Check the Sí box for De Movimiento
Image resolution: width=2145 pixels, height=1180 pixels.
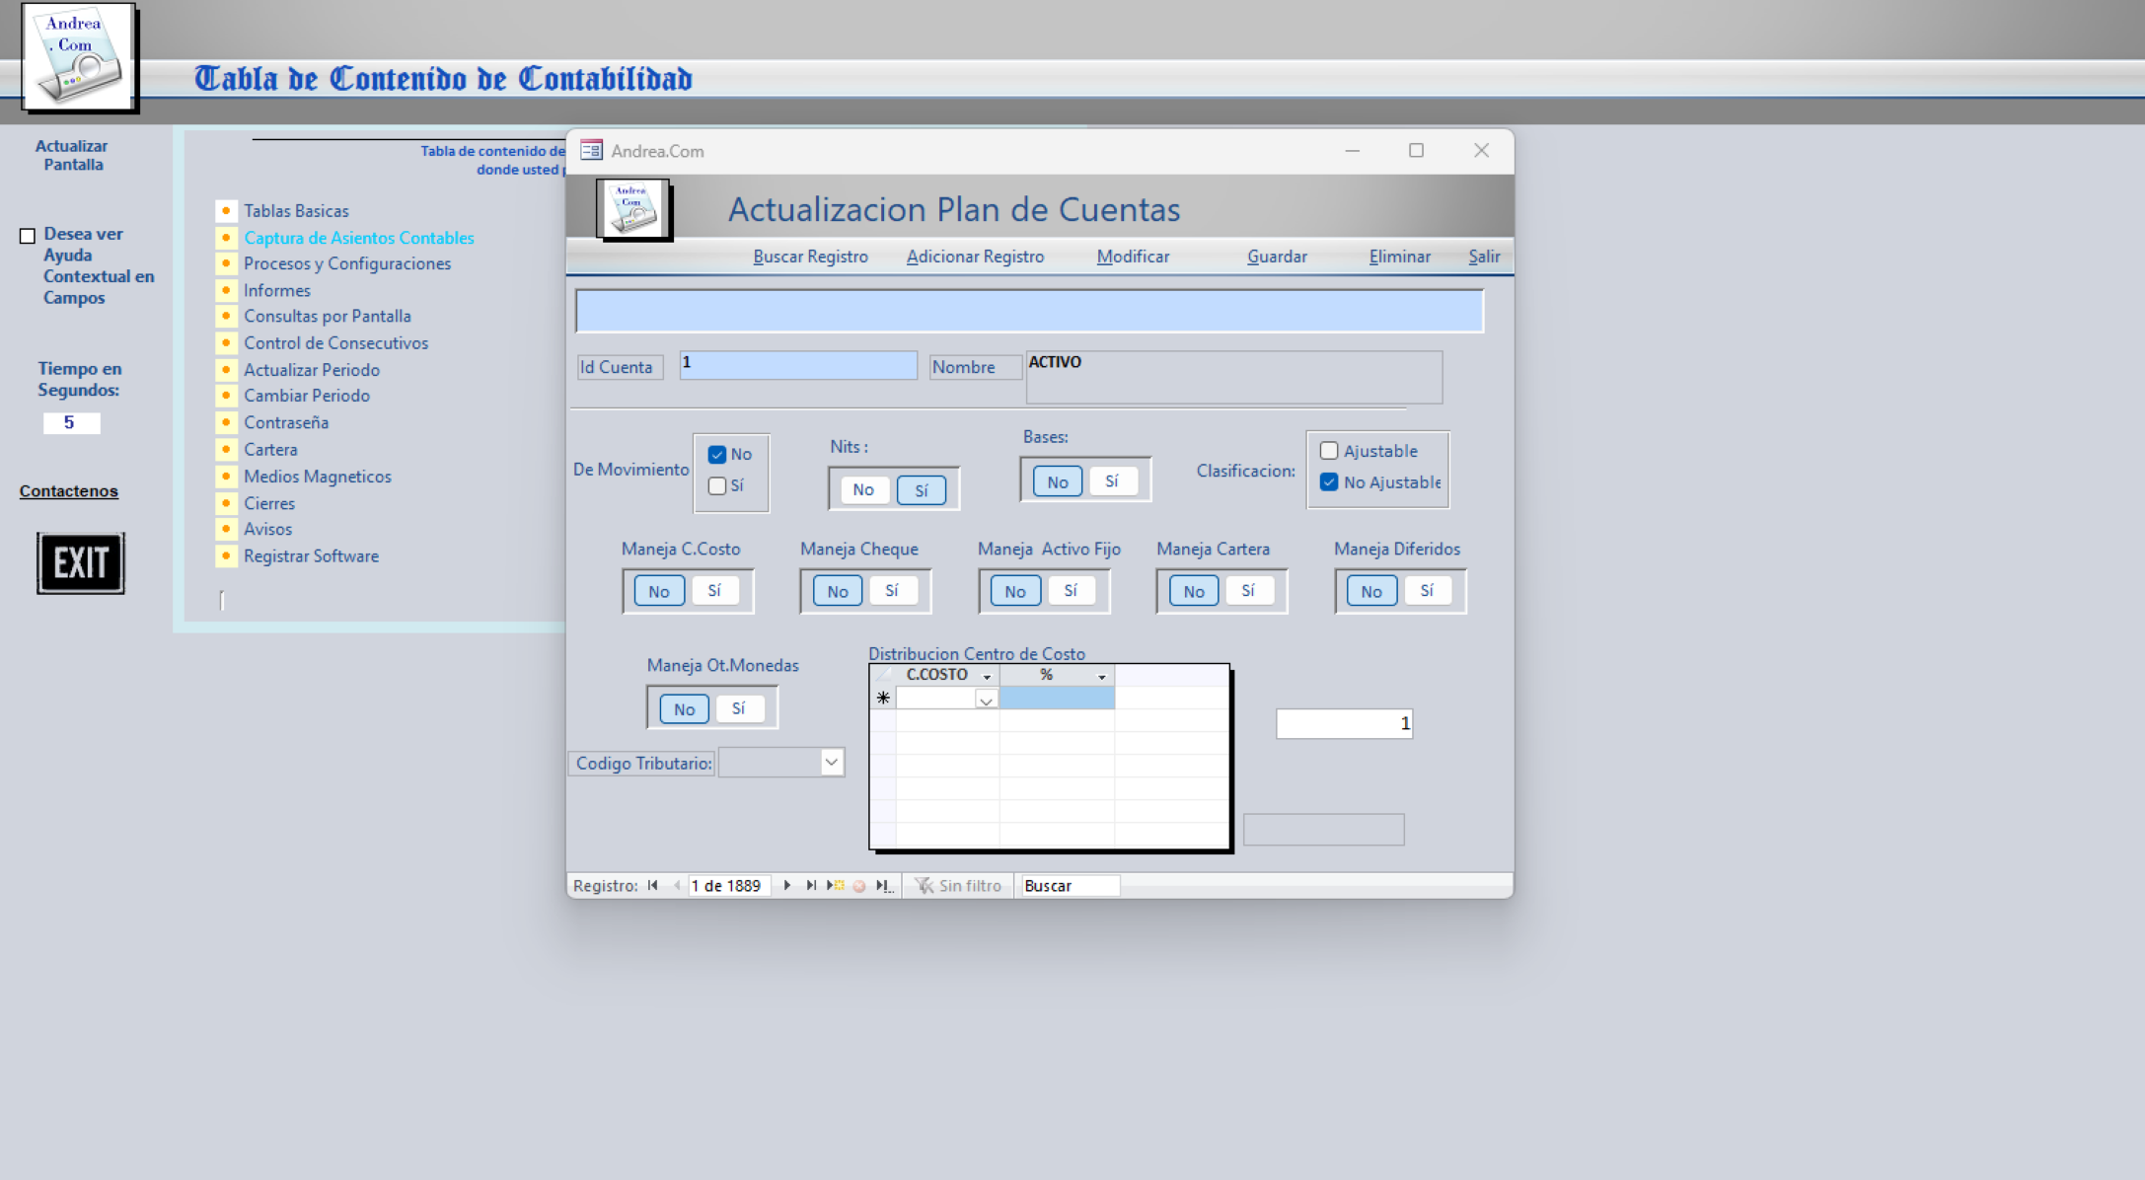pos(717,485)
